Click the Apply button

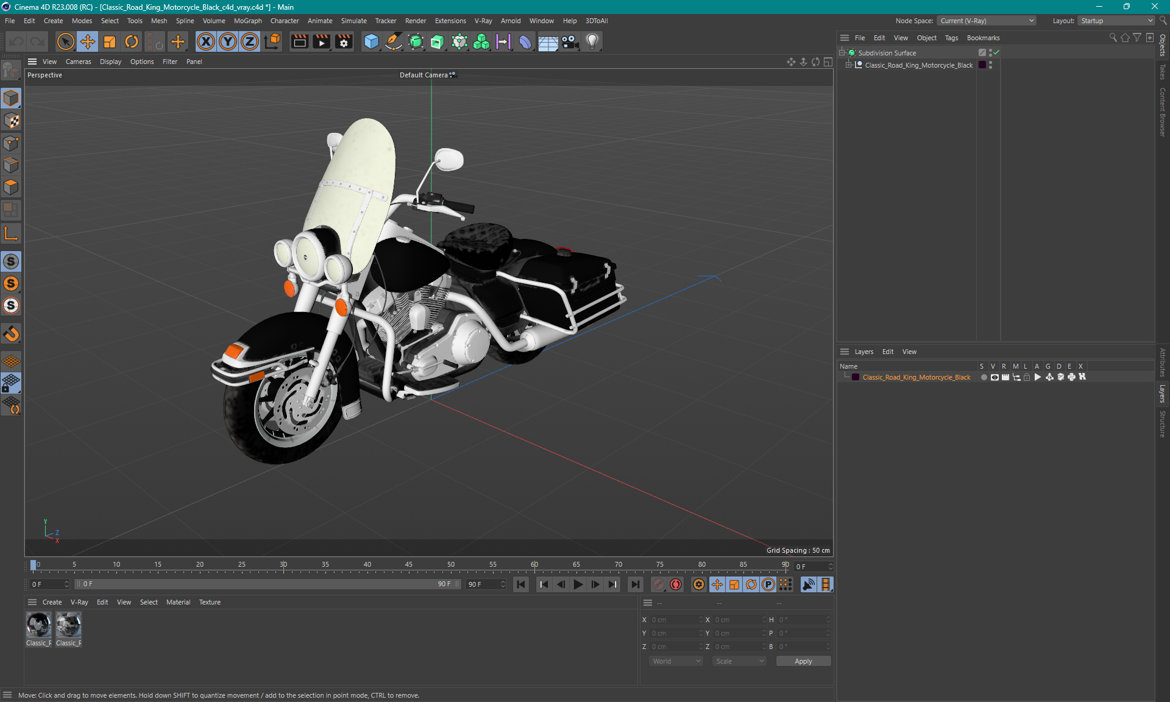(x=803, y=661)
